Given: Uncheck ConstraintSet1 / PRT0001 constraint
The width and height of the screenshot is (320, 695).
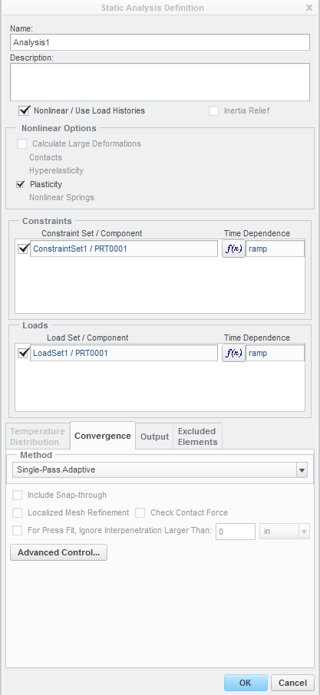Looking at the screenshot, I should coord(23,249).
